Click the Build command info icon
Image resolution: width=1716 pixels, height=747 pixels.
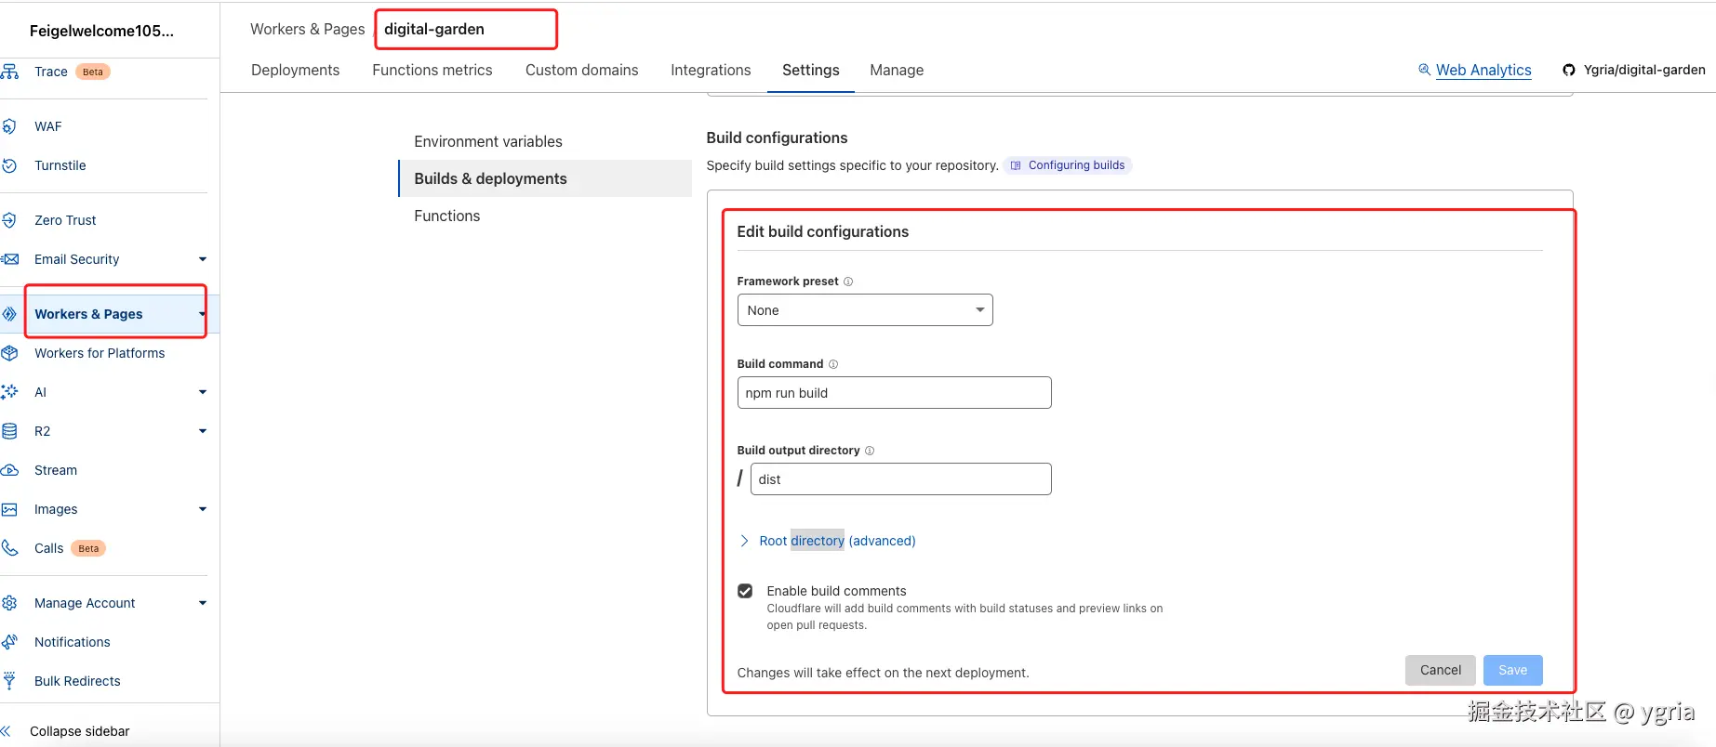click(833, 364)
